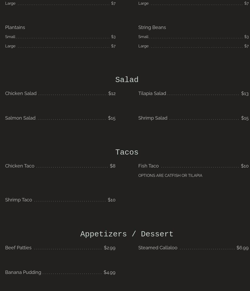Select the Steamed Callaloo item
This screenshot has width=250, height=291.
[x=158, y=248]
